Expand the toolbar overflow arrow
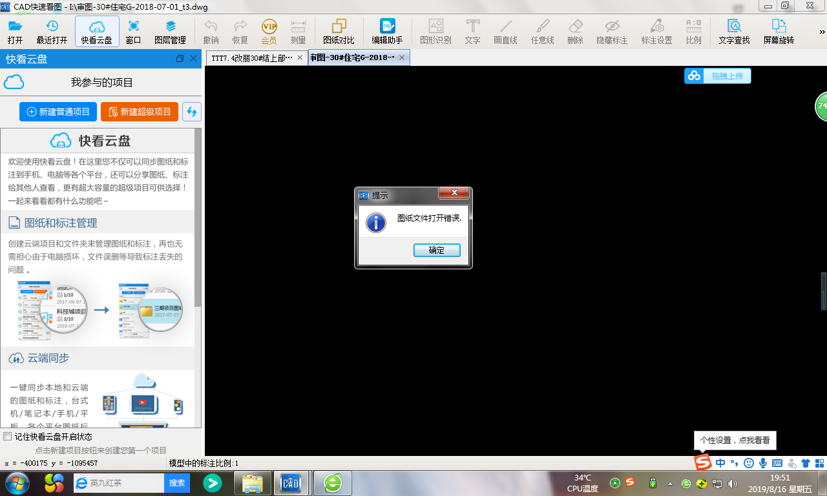The height and width of the screenshot is (496, 827). (x=822, y=32)
